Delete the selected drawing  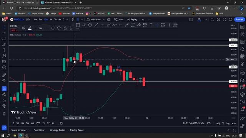71,28
